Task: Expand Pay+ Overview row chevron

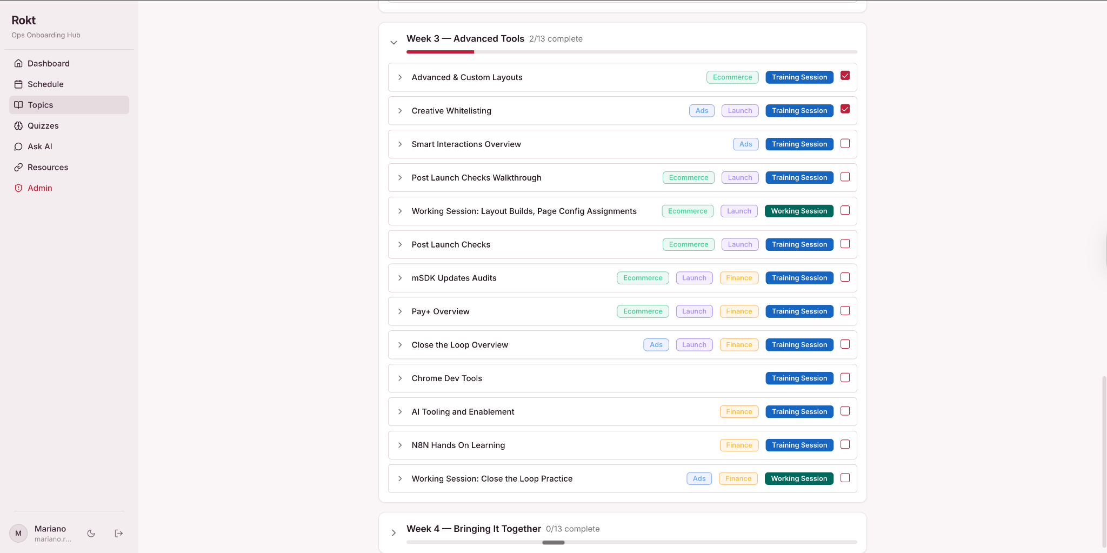Action: (x=400, y=311)
